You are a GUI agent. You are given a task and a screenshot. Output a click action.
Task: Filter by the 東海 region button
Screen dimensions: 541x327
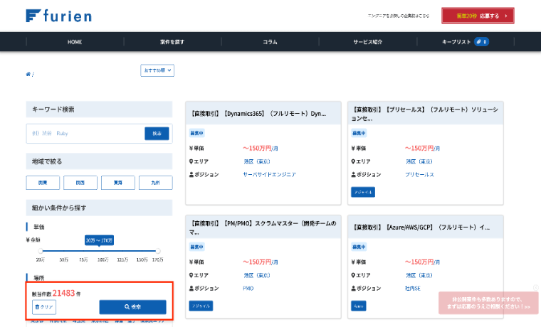click(x=118, y=183)
